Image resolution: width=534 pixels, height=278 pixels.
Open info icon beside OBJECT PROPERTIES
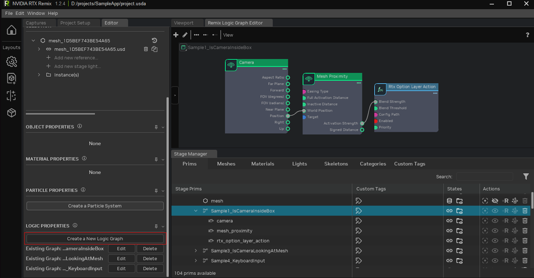coord(79,126)
